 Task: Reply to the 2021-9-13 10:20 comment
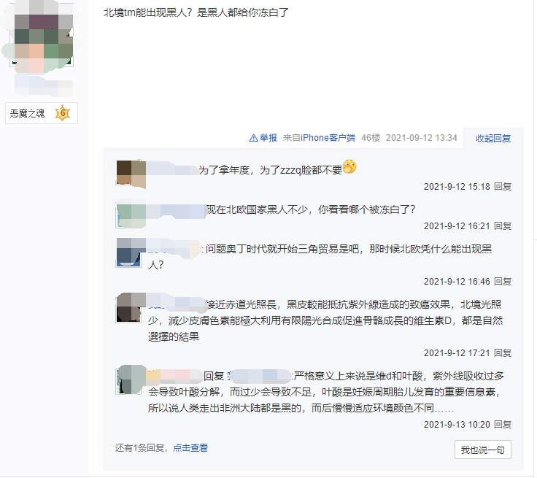(x=503, y=425)
